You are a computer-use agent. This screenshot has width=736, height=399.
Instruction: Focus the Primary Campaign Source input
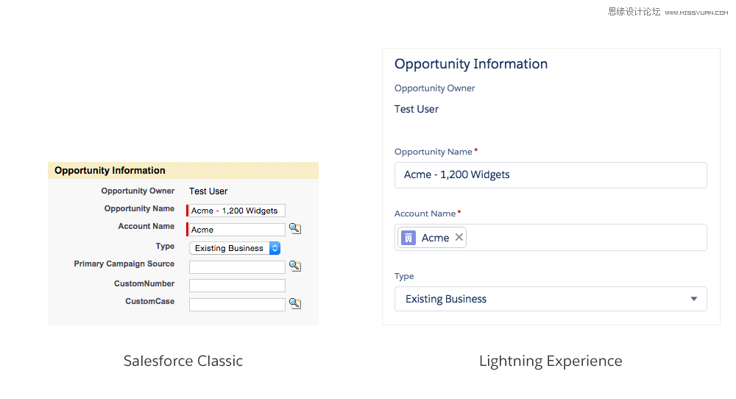tap(237, 267)
